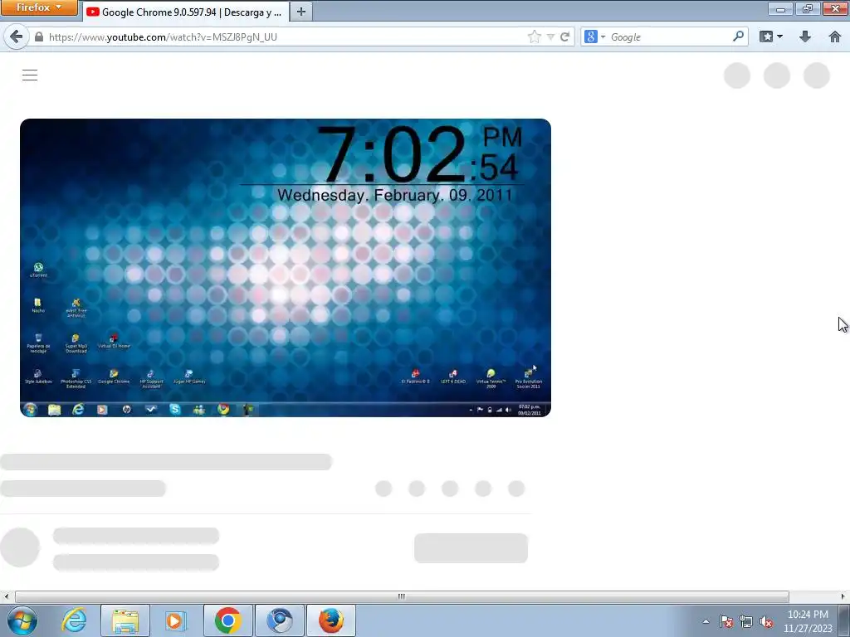Viewport: 850px width, 637px height.
Task: Click the video player thumbnail
Action: (x=286, y=268)
